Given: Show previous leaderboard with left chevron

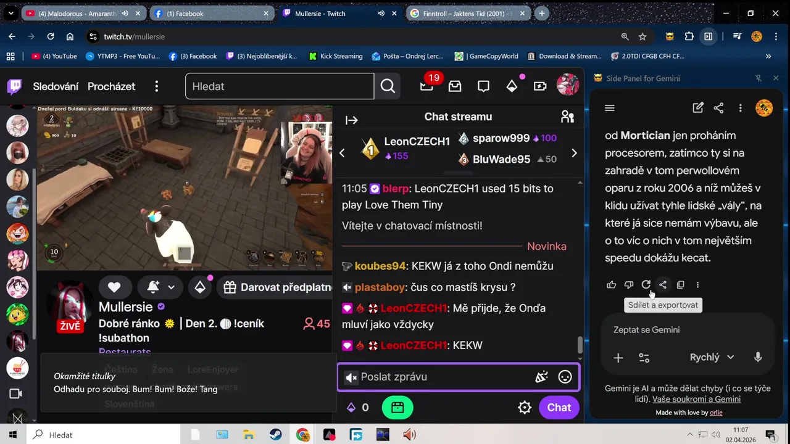Looking at the screenshot, I should (343, 153).
